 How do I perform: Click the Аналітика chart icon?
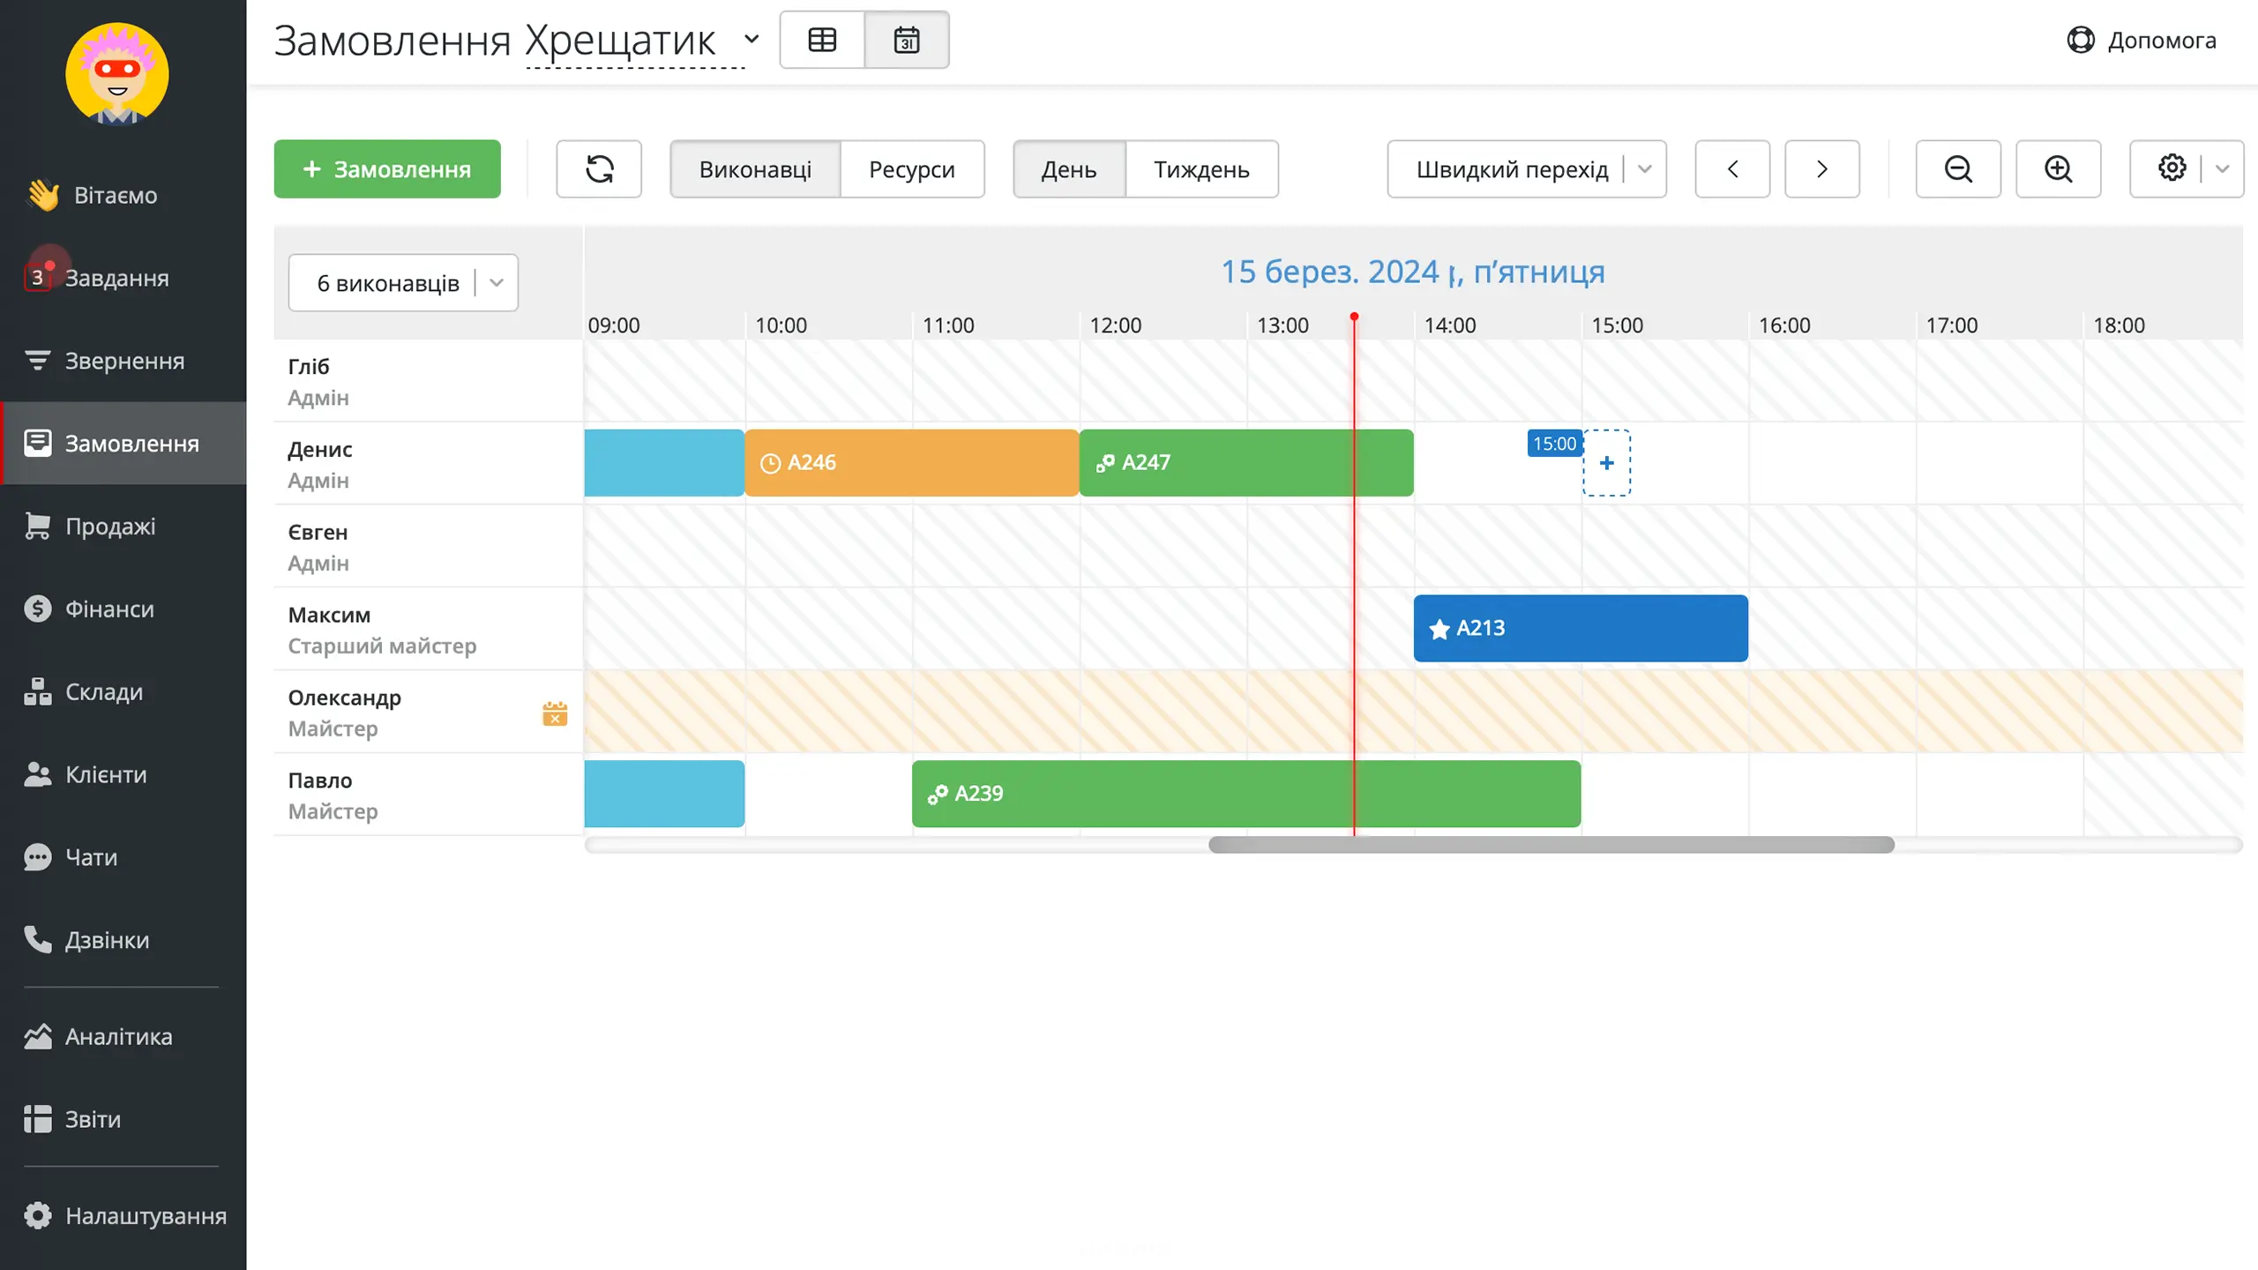pyautogui.click(x=37, y=1036)
